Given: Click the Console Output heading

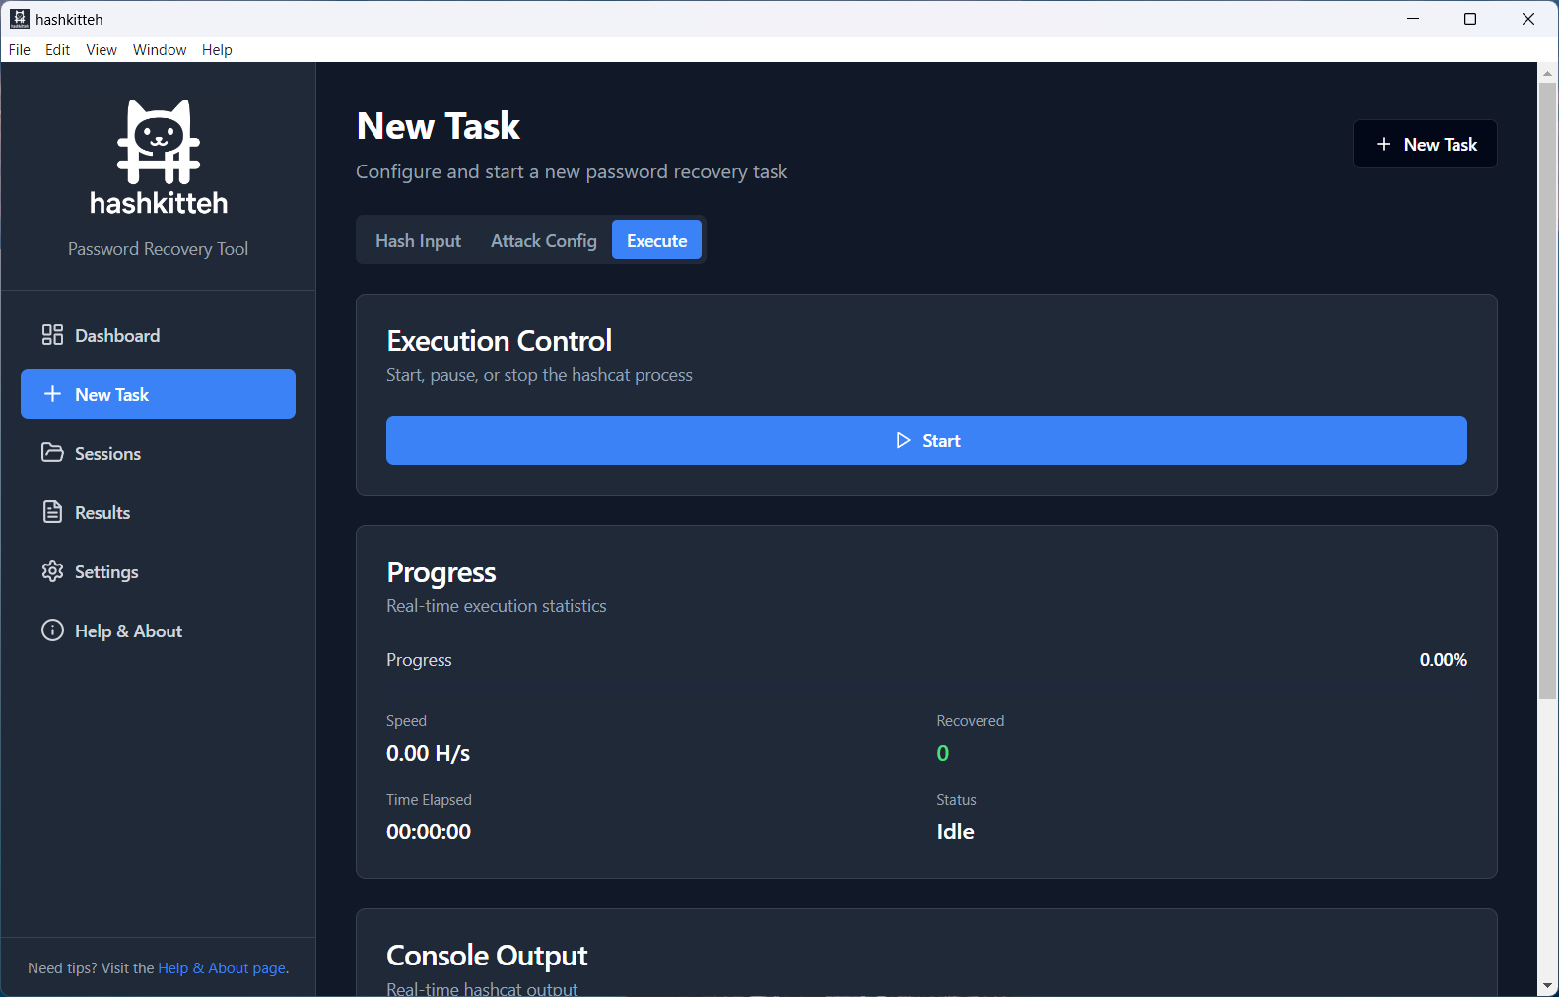Looking at the screenshot, I should click(487, 956).
